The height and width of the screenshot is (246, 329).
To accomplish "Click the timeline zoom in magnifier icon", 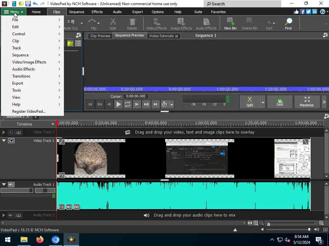I will 321,223.
